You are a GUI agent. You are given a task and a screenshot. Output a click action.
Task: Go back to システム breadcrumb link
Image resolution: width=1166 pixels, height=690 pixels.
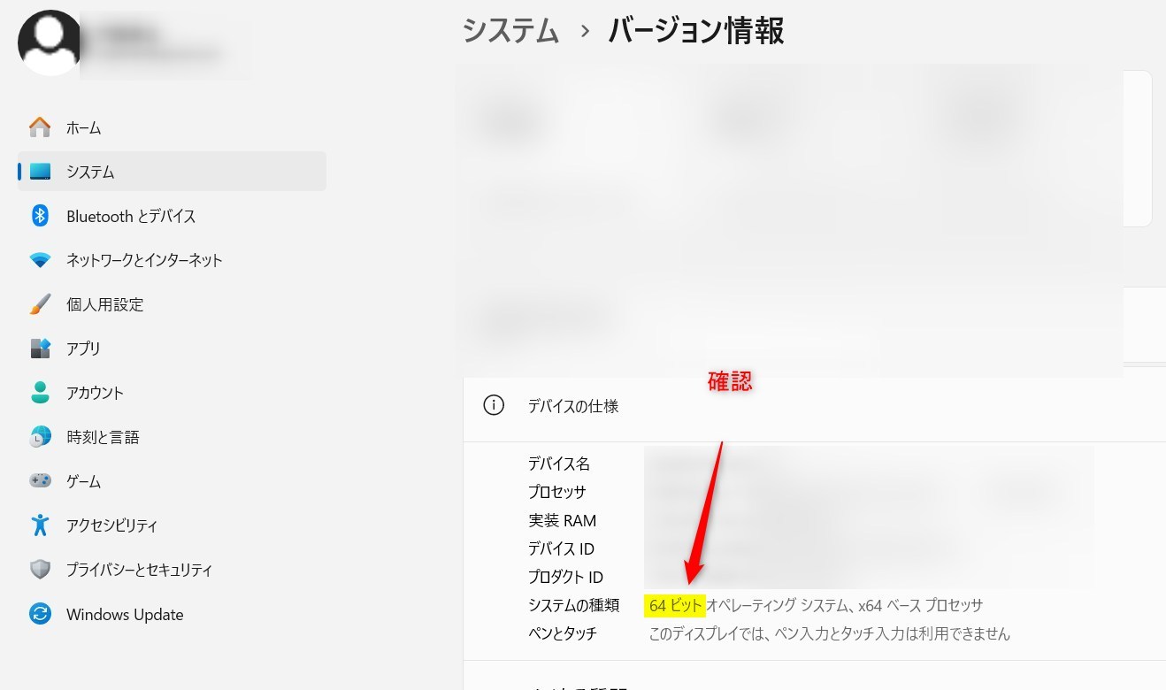click(x=511, y=31)
